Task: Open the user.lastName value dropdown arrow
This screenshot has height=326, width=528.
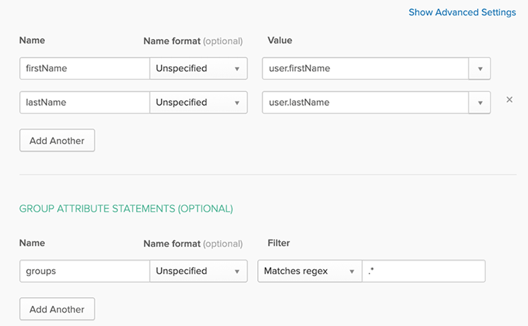Action: [x=479, y=103]
